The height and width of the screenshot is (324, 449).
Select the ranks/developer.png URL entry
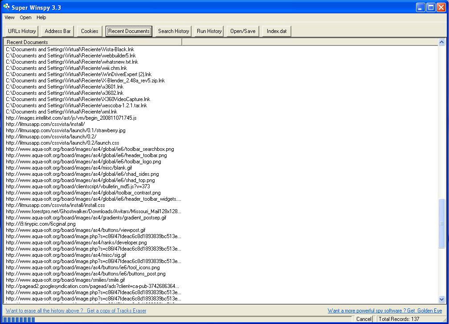pos(76,243)
